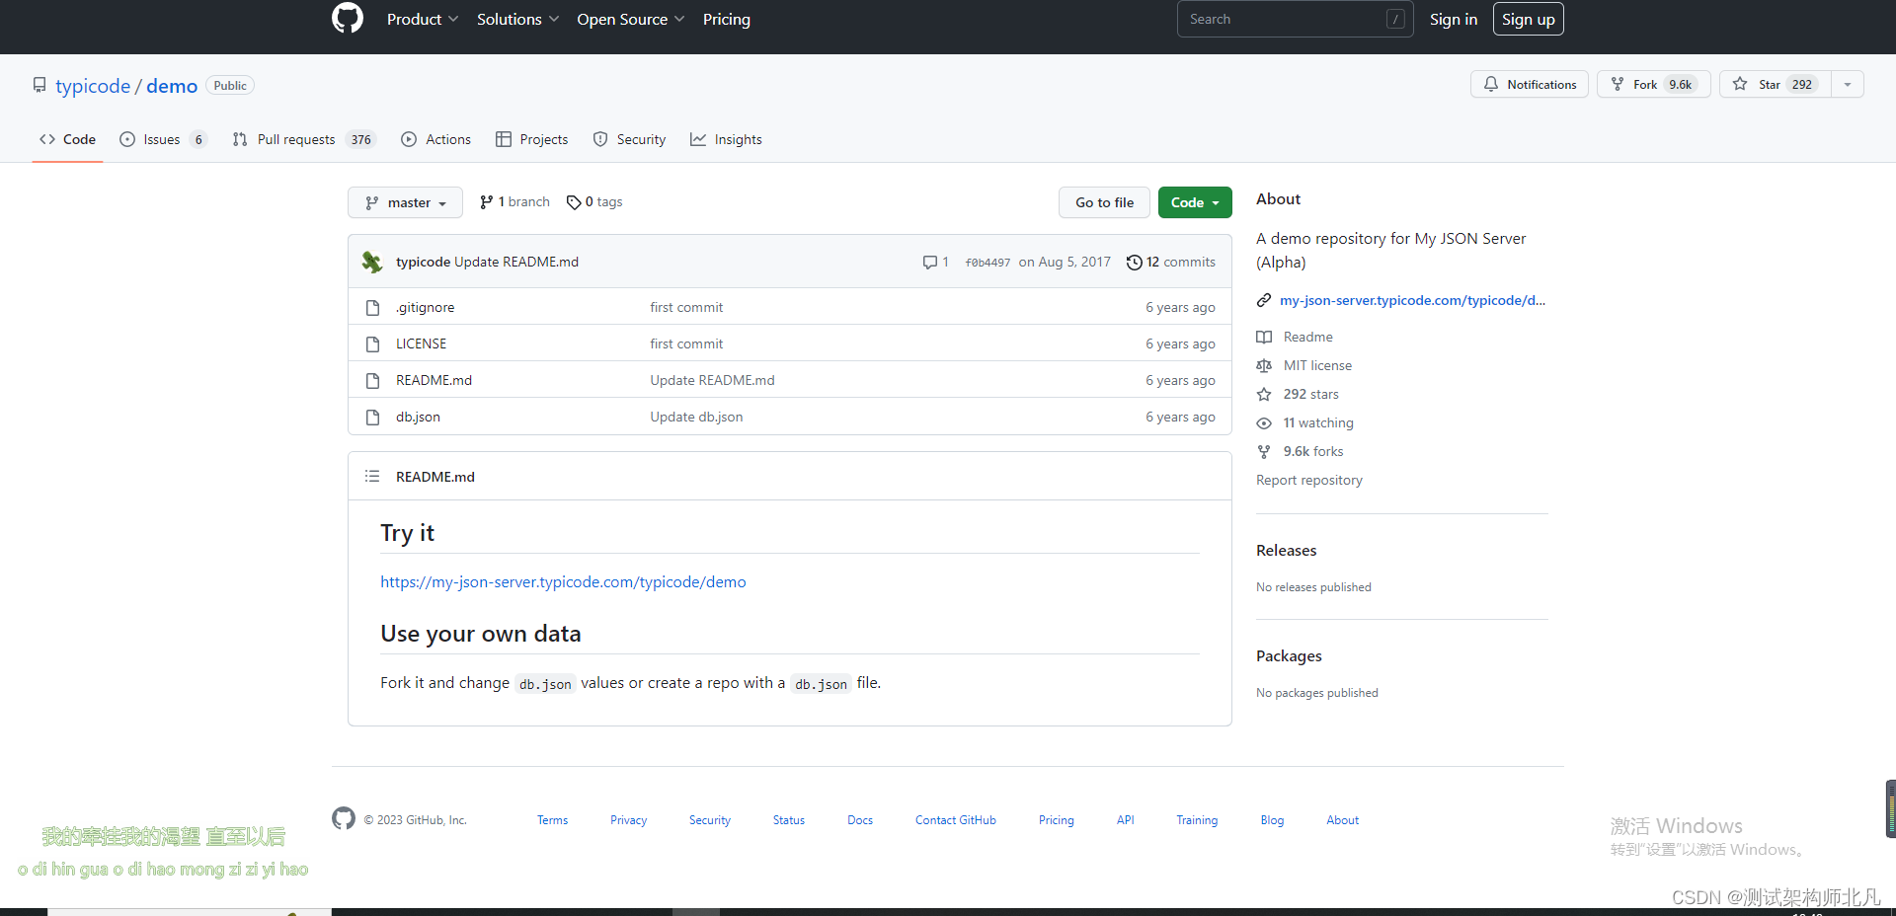Open the Projects tab
The height and width of the screenshot is (916, 1896).
point(531,139)
